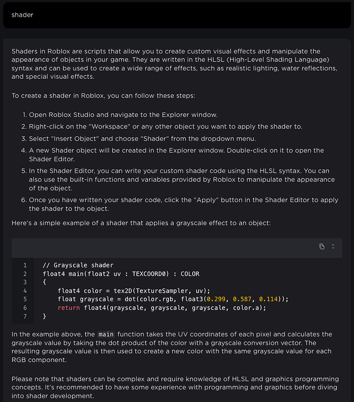Click the tex2D TextureSampler code line

(134, 291)
